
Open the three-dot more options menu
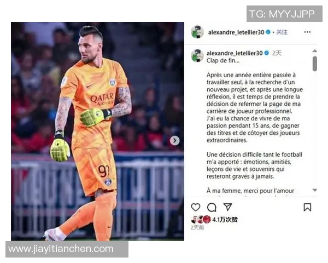click(x=307, y=32)
